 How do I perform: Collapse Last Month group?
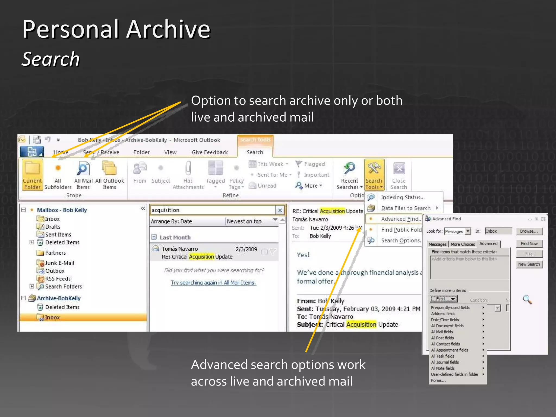click(x=154, y=237)
